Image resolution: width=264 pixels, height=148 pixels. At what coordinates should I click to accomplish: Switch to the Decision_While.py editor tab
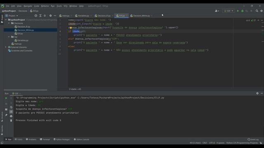[141, 16]
